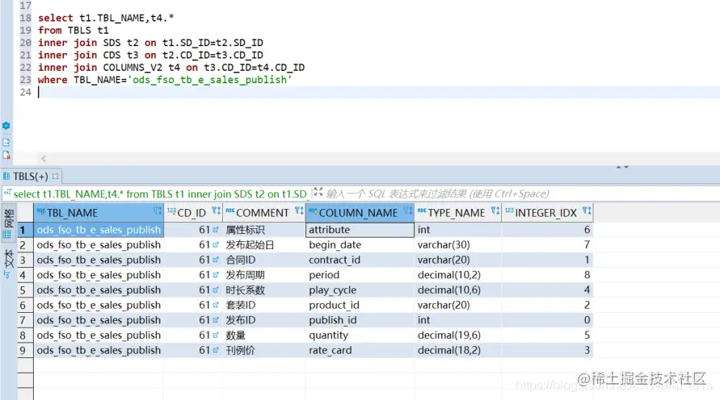Select the TYPE_NAME column header
The image size is (720, 400).
click(x=458, y=213)
